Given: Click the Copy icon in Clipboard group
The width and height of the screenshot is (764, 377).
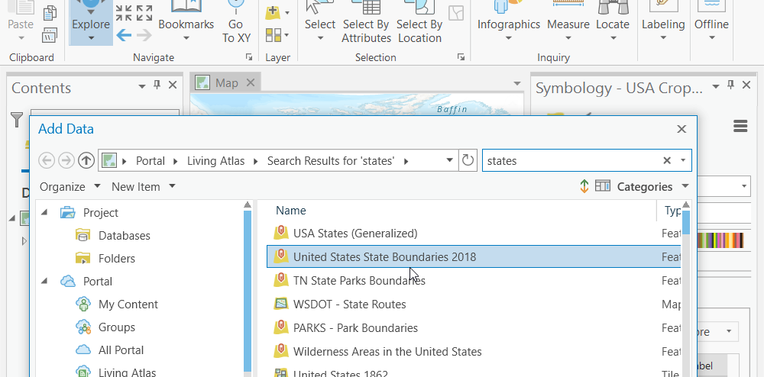Looking at the screenshot, I should pyautogui.click(x=50, y=13).
